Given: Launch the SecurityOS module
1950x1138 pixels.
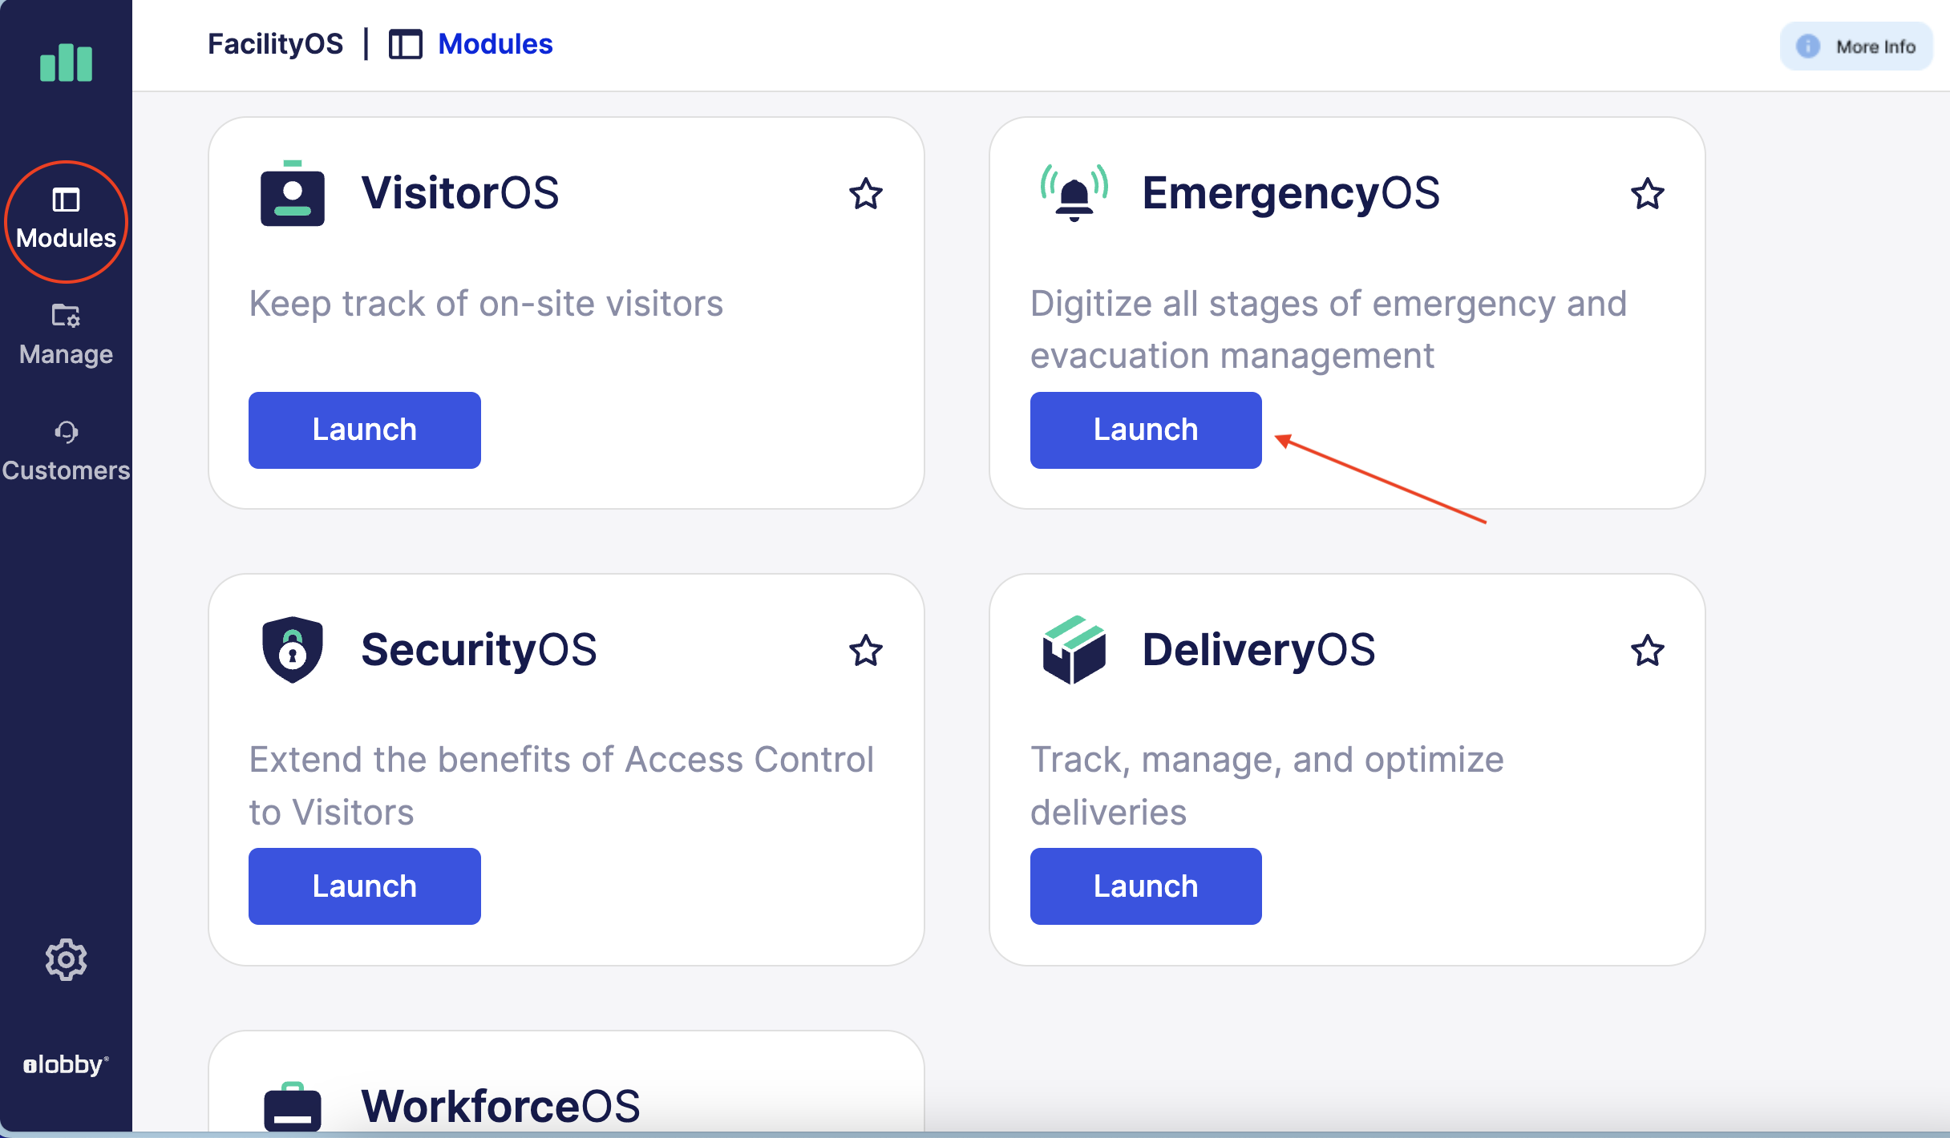Looking at the screenshot, I should click(x=365, y=886).
